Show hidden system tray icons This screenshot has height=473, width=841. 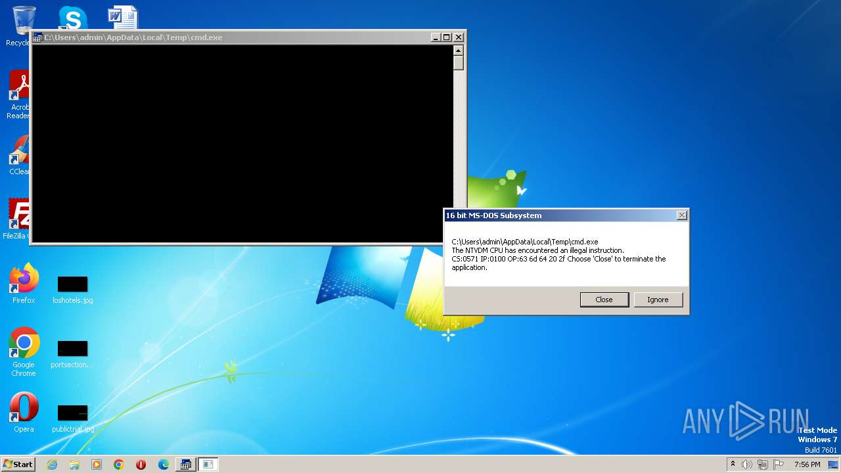733,464
